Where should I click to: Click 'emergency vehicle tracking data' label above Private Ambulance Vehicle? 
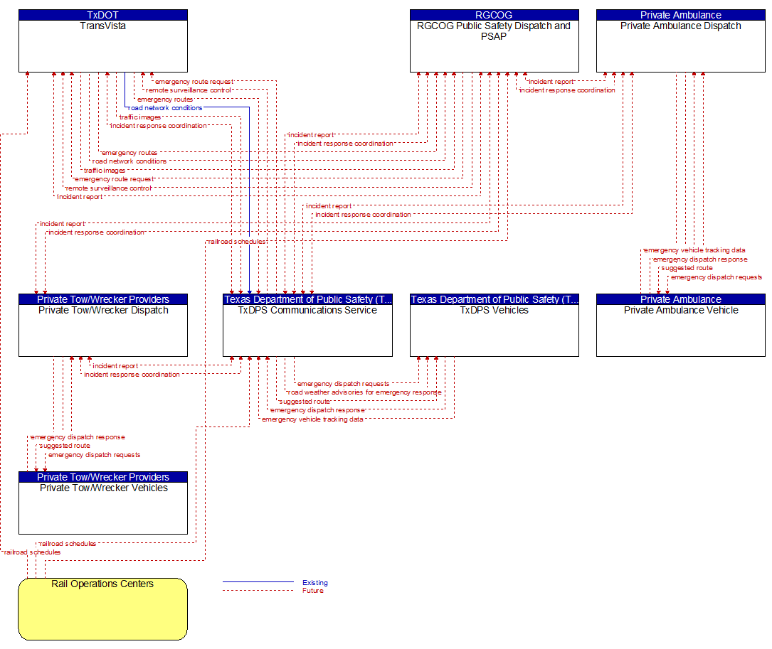coord(694,250)
